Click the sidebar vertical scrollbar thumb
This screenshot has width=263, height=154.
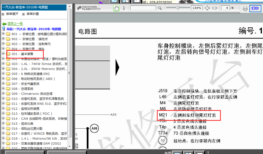70,73
